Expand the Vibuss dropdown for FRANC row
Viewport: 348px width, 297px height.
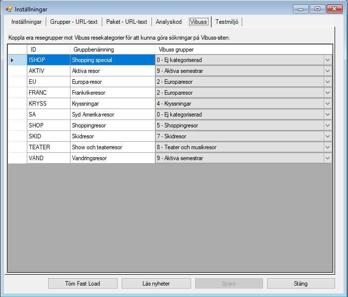point(328,92)
